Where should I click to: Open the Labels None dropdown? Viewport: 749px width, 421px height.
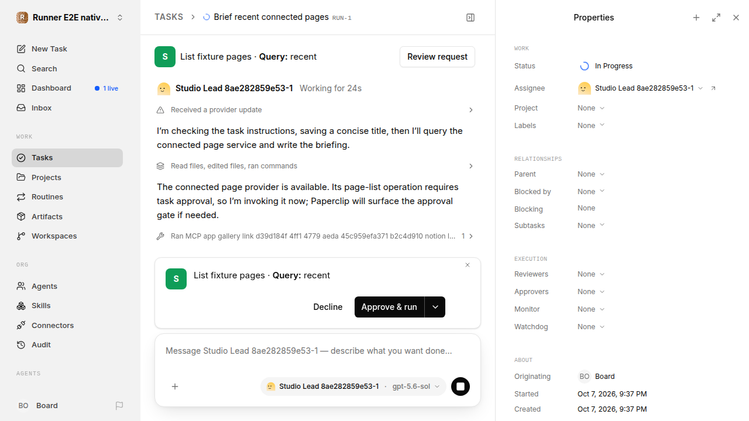(x=591, y=125)
